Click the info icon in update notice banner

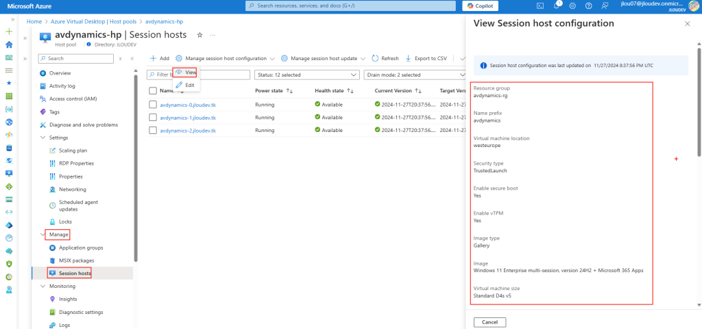(483, 65)
